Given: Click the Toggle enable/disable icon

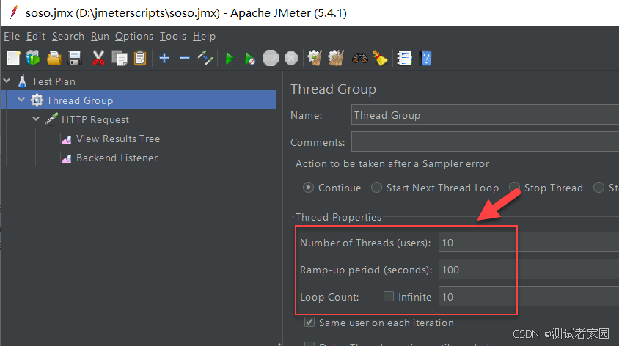Looking at the screenshot, I should click(205, 58).
